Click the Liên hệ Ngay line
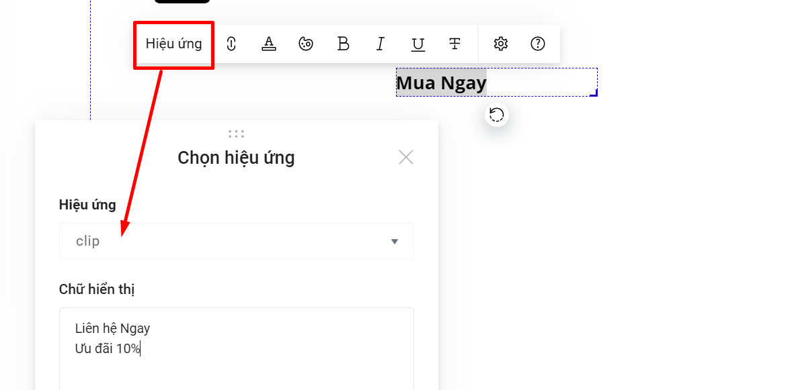Image resolution: width=792 pixels, height=390 pixels. tap(113, 328)
